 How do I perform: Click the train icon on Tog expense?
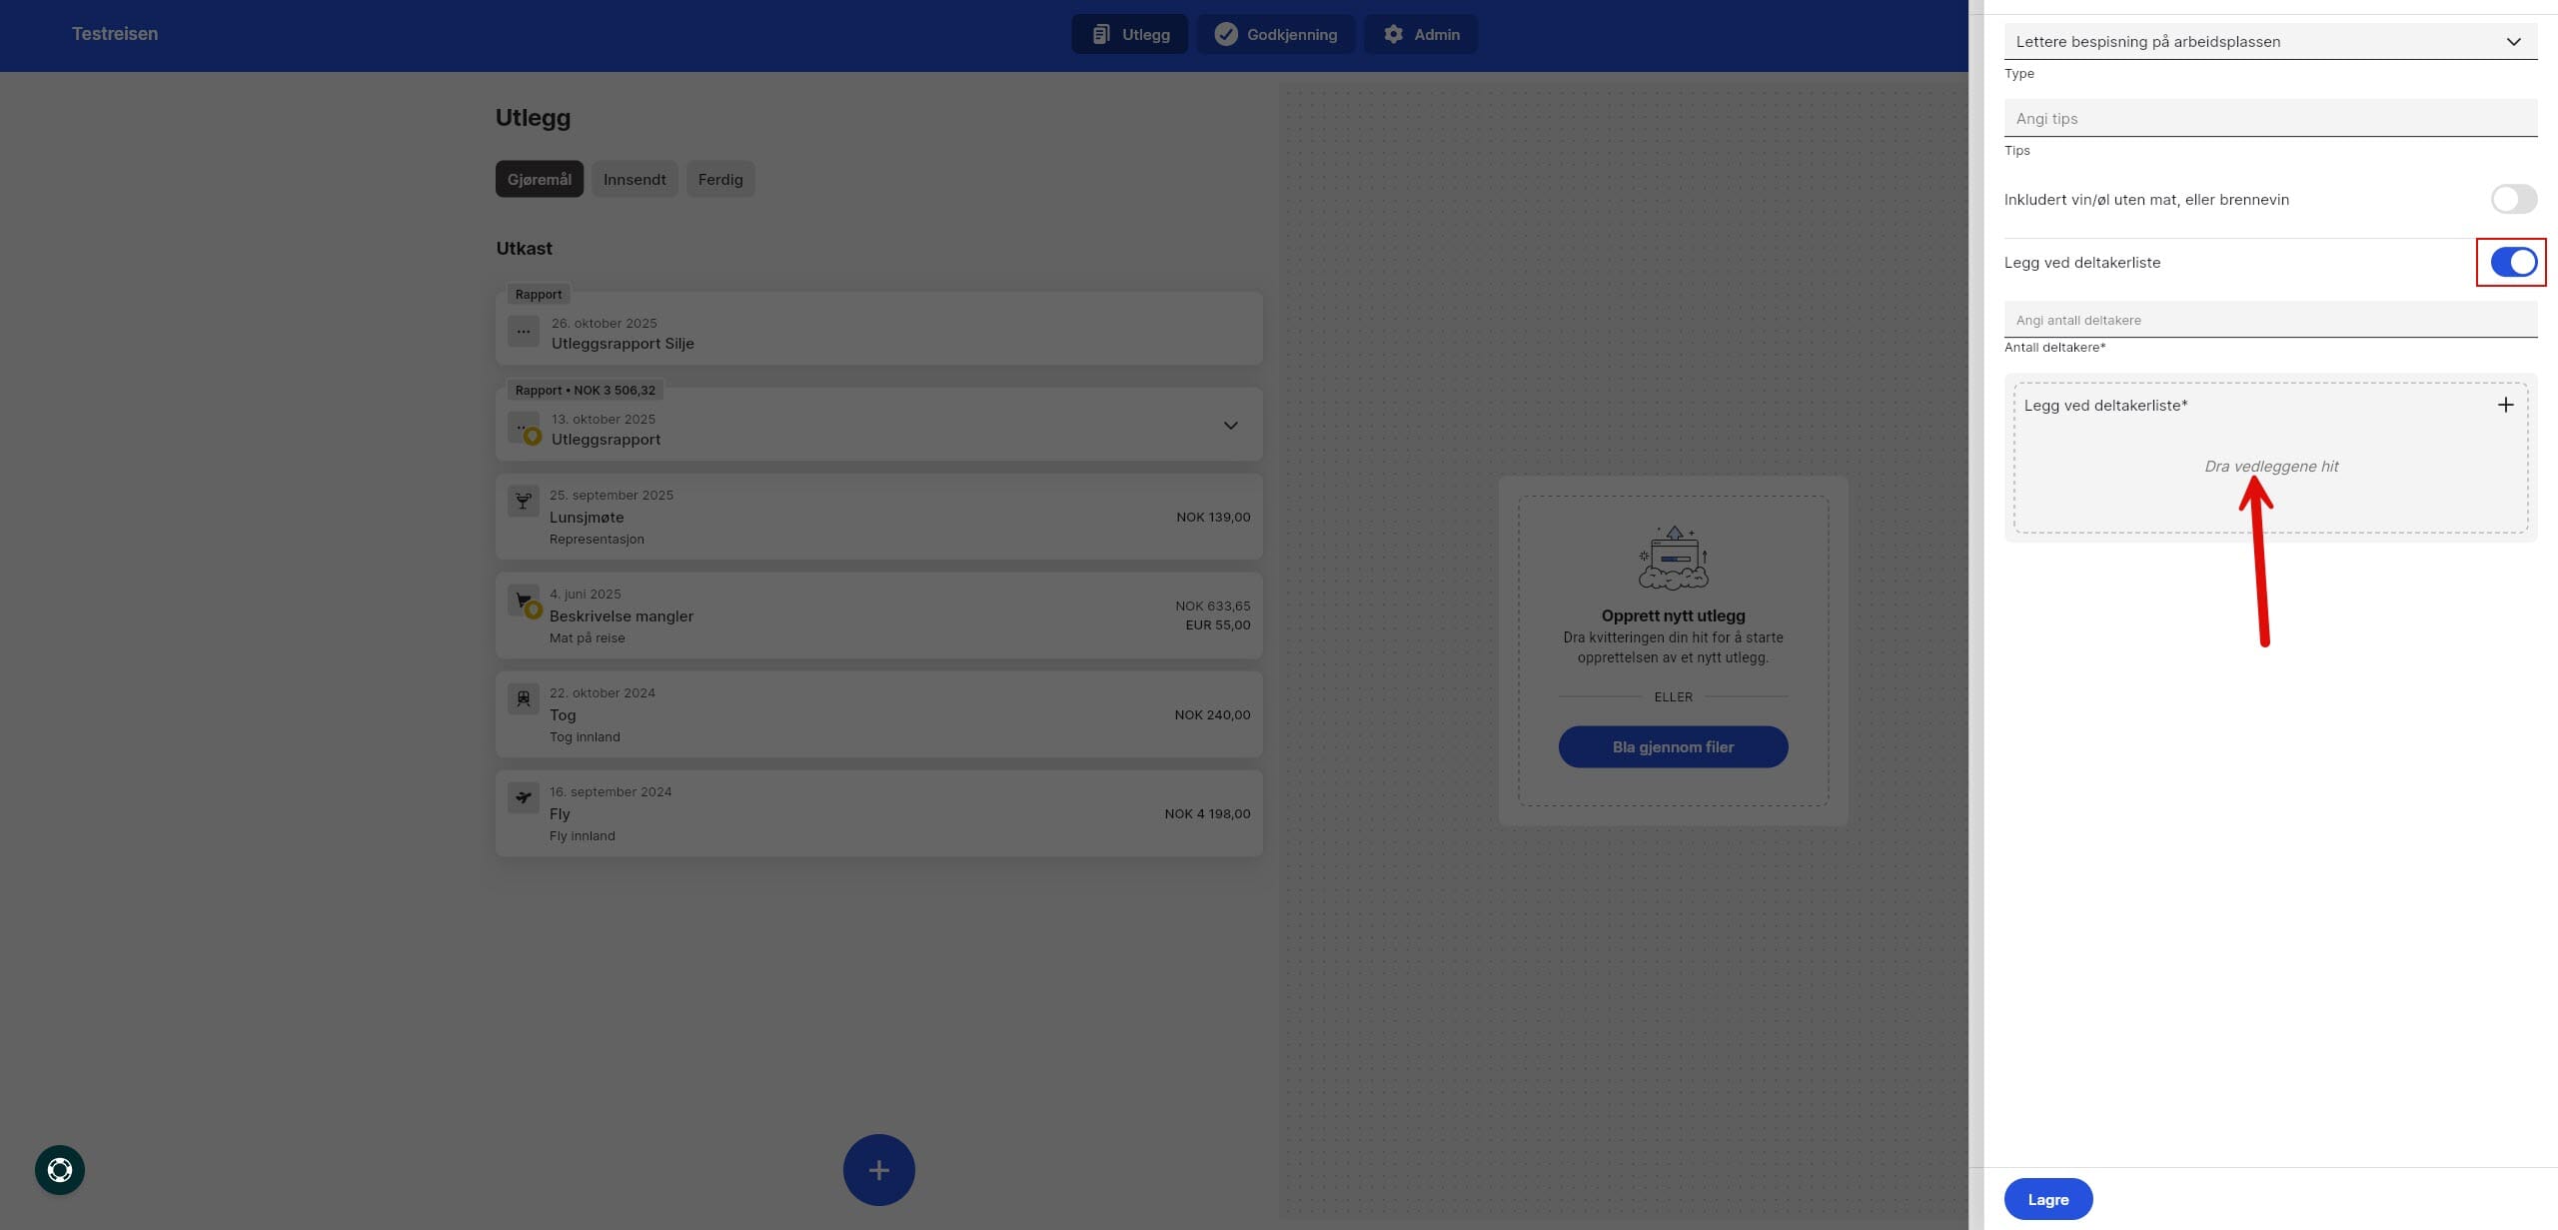tap(523, 698)
